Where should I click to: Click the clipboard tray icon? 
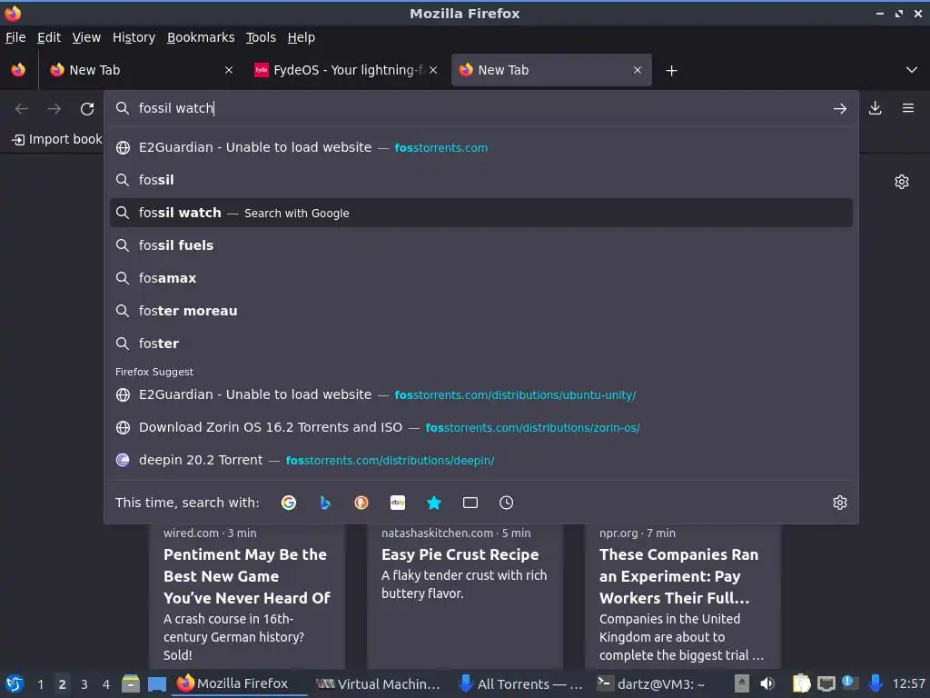pyautogui.click(x=801, y=683)
